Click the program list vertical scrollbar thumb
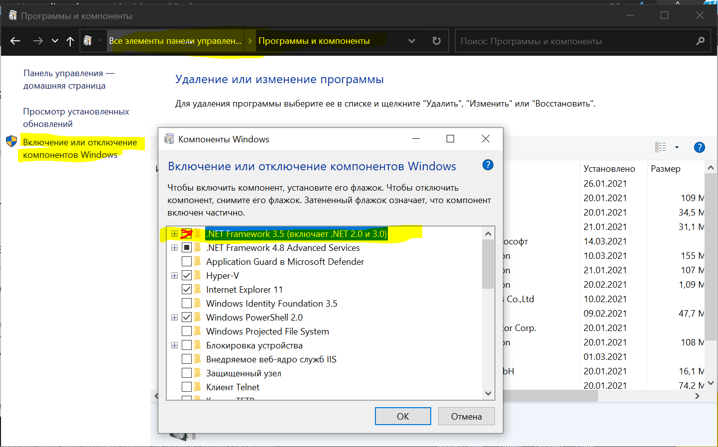The width and height of the screenshot is (718, 447). [x=711, y=256]
